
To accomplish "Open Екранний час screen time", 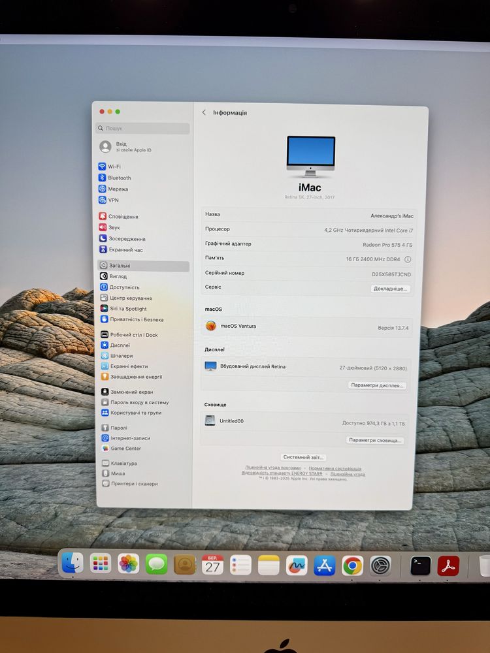I will click(121, 250).
